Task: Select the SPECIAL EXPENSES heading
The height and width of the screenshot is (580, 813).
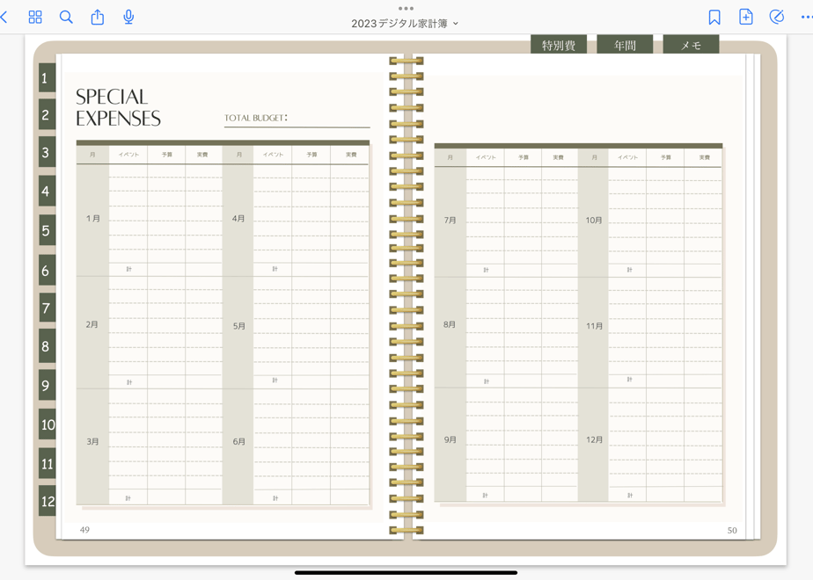Action: coord(118,107)
